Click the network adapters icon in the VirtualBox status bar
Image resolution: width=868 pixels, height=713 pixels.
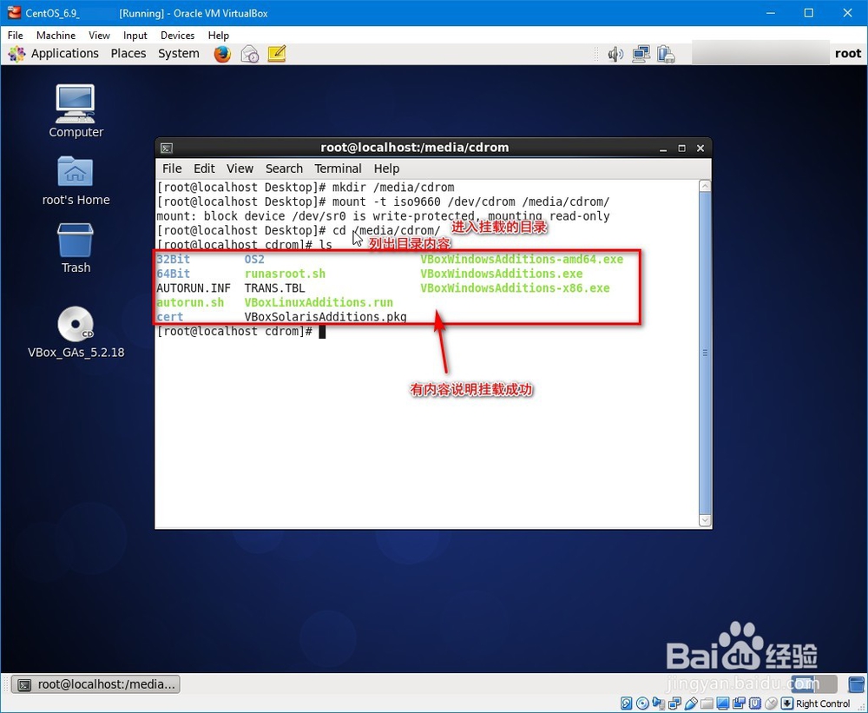coord(674,703)
